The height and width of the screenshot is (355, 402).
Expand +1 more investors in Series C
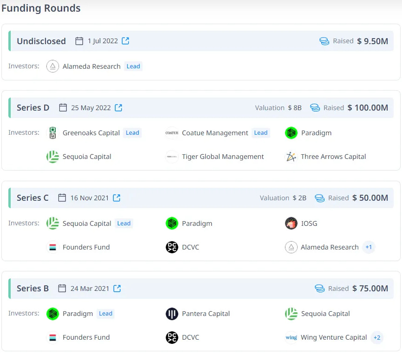pyautogui.click(x=369, y=247)
